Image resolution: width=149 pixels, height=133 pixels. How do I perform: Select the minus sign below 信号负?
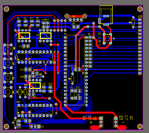pos(123,122)
